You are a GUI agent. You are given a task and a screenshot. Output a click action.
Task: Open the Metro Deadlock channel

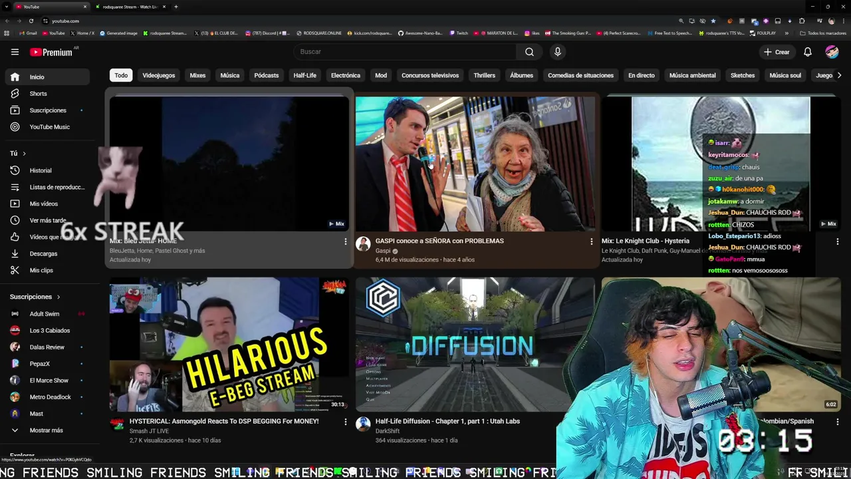(x=47, y=397)
